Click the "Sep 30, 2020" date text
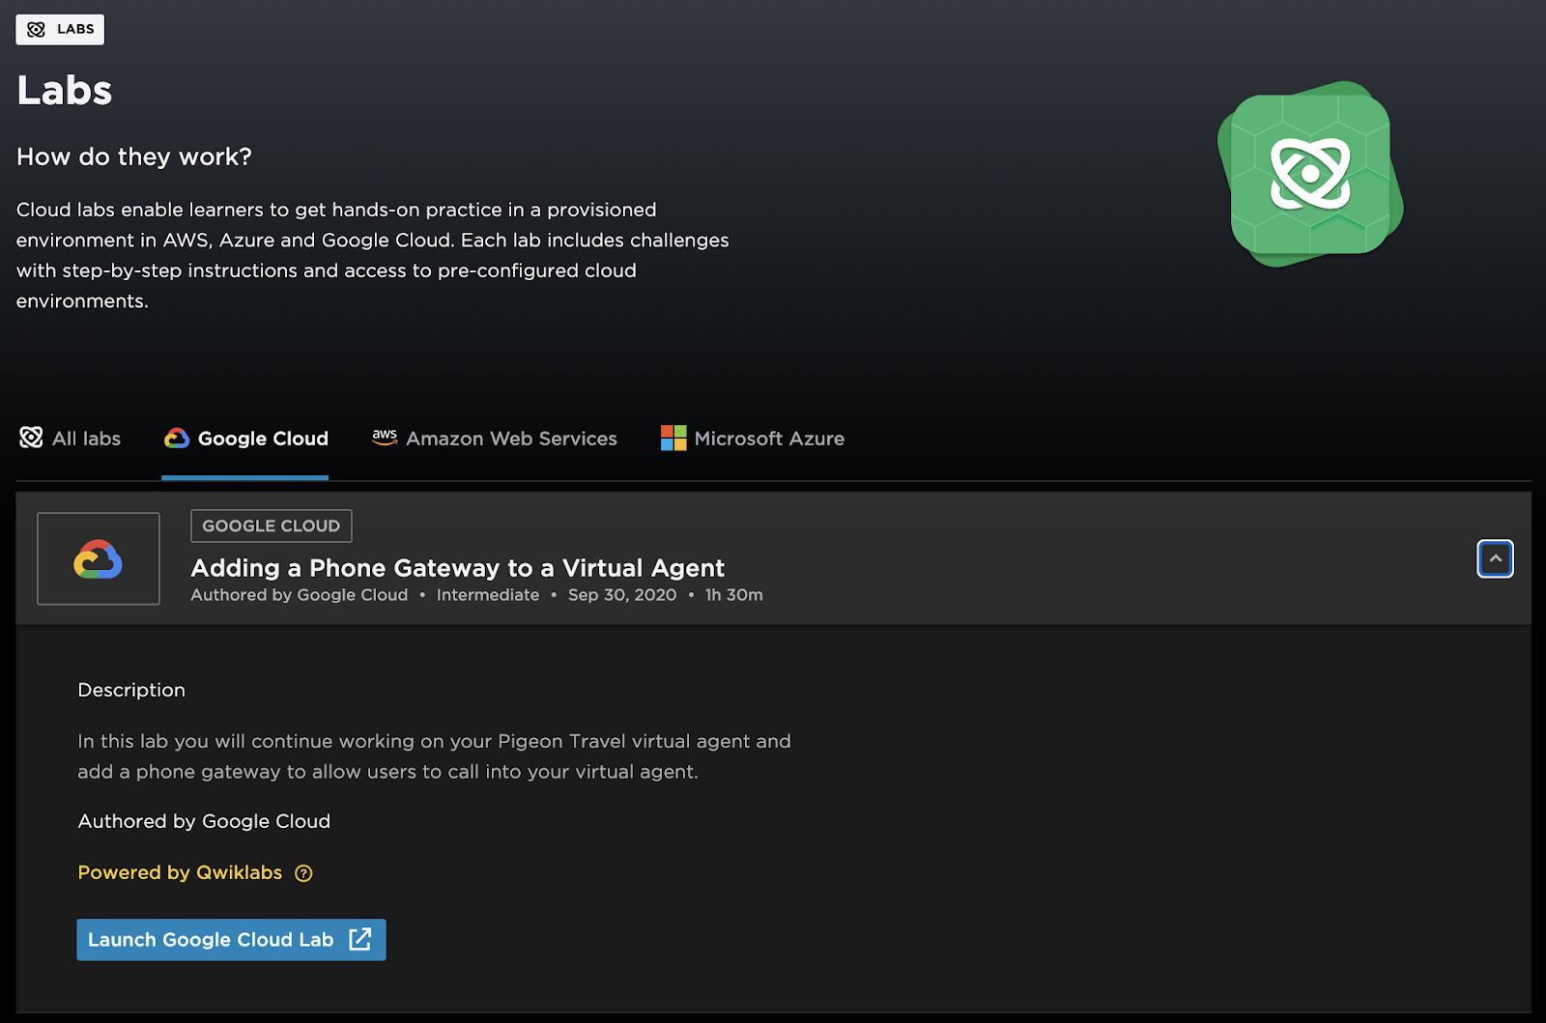The image size is (1546, 1023). pyautogui.click(x=622, y=595)
